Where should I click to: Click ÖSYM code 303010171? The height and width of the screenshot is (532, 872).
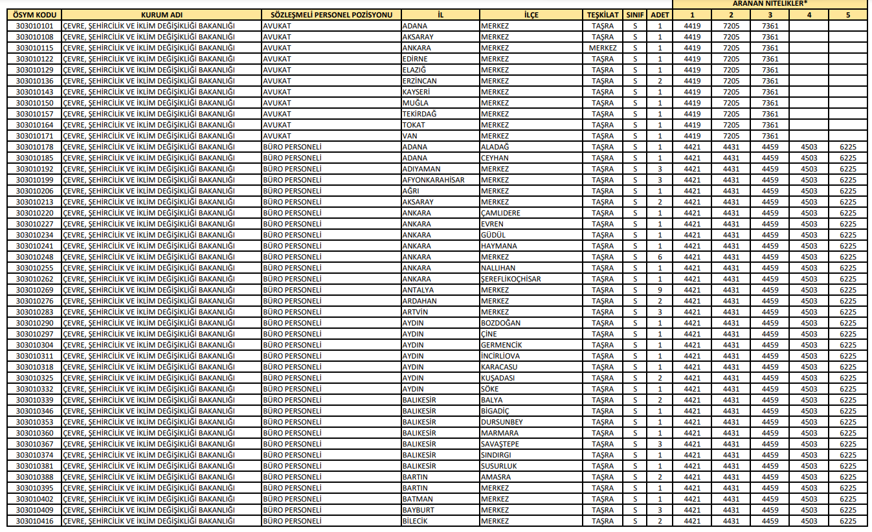pyautogui.click(x=34, y=136)
